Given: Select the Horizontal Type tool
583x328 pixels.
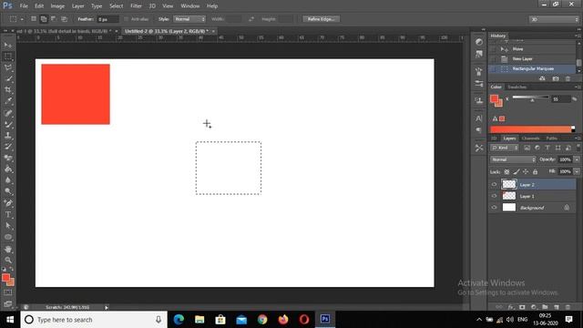Looking at the screenshot, I should pos(8,215).
